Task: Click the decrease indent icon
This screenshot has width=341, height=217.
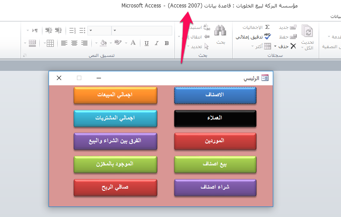Action: click(x=49, y=31)
